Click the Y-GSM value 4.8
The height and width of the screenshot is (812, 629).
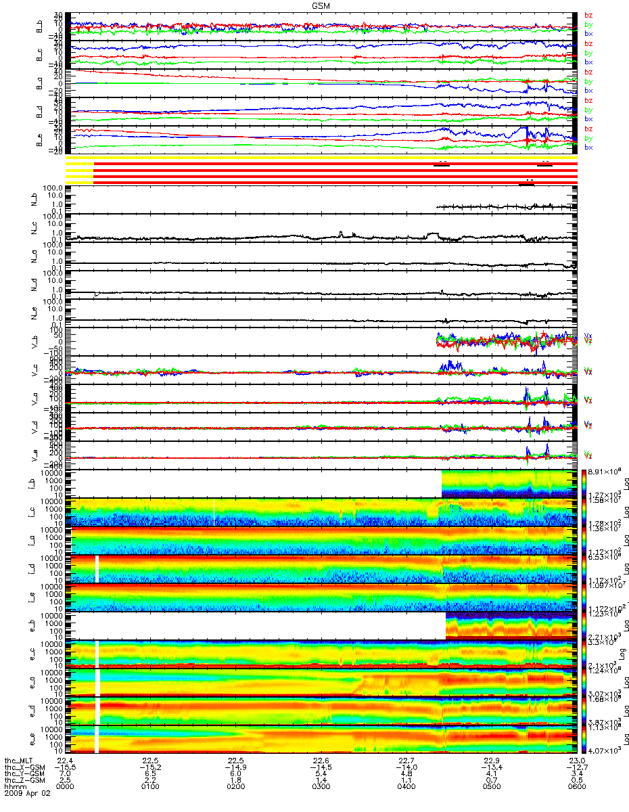pos(406,774)
